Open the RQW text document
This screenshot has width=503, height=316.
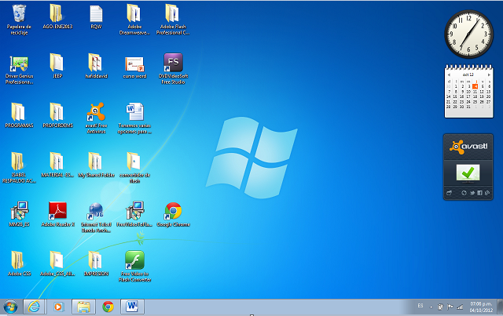pyautogui.click(x=96, y=14)
